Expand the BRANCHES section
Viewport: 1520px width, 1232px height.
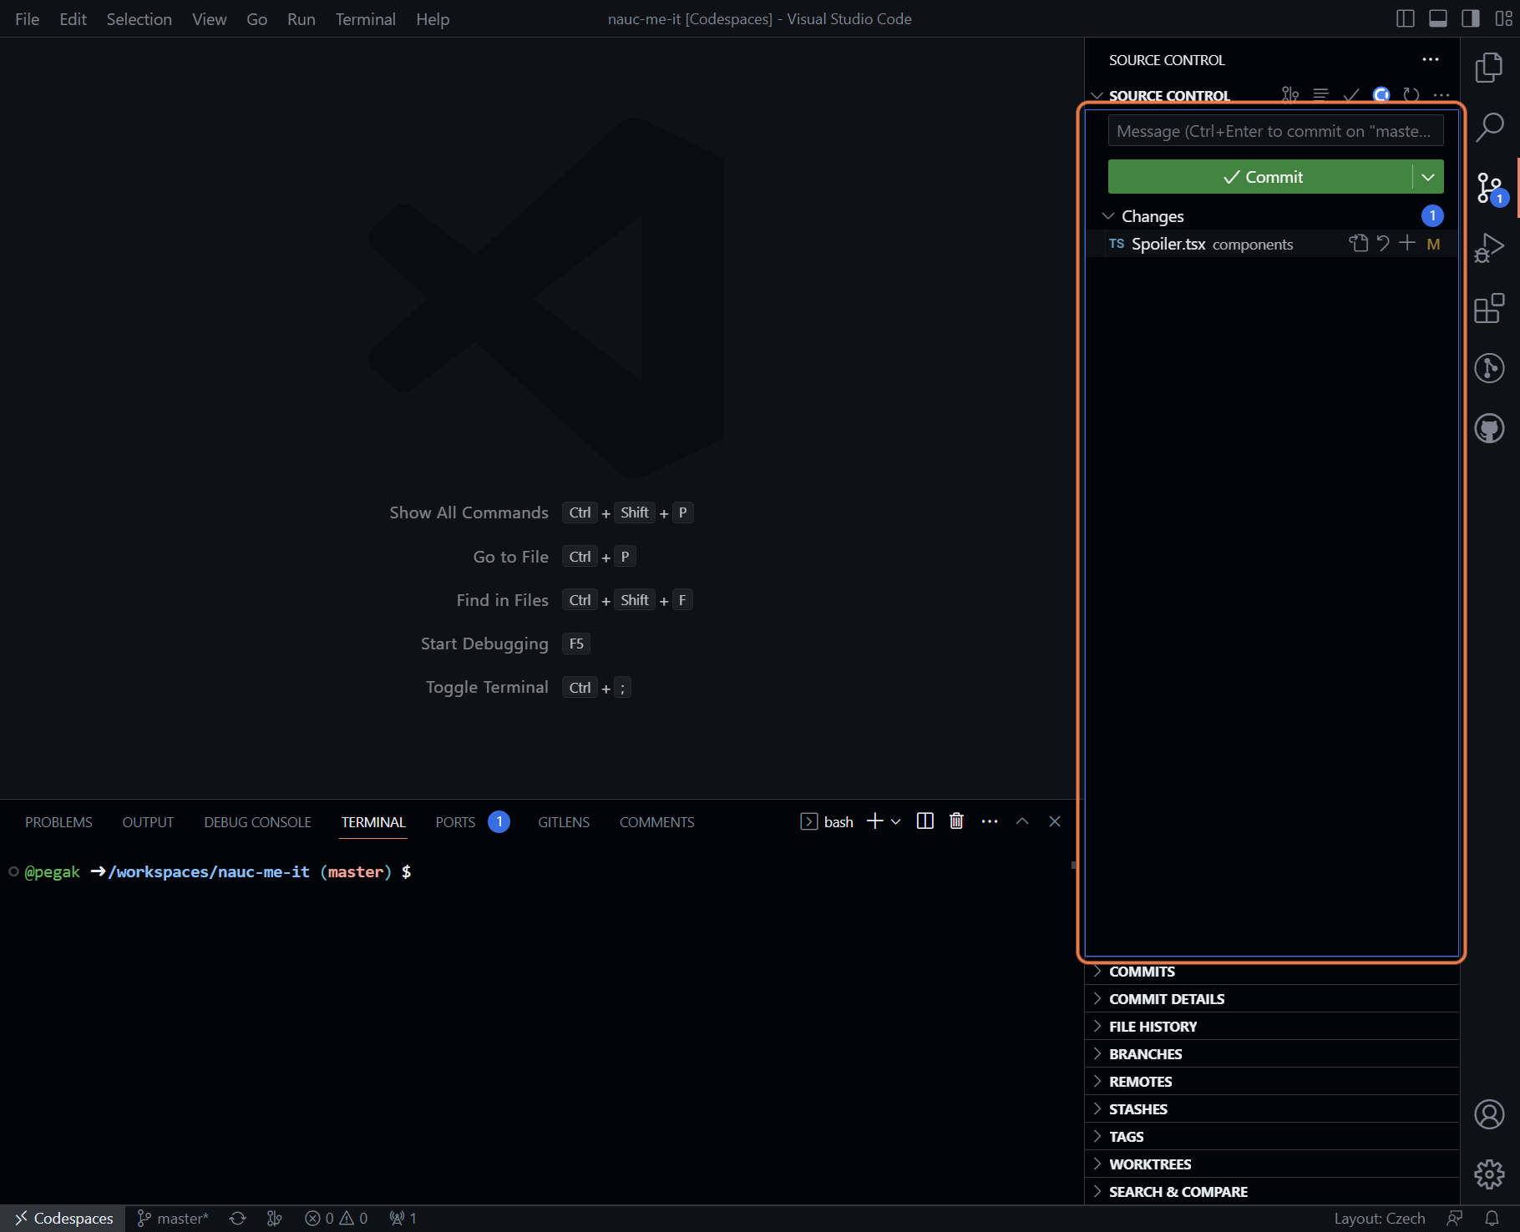coord(1272,1054)
